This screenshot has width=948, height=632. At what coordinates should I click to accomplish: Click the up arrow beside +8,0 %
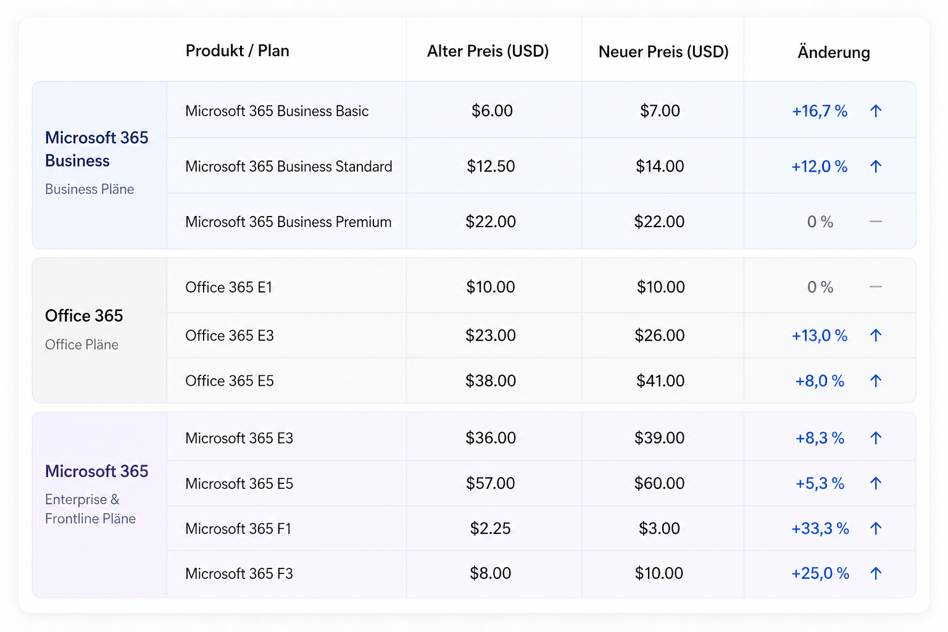click(875, 381)
